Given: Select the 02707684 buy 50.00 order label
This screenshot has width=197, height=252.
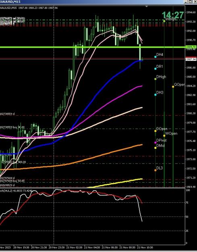Looking at the screenshot, I should 12,181.
